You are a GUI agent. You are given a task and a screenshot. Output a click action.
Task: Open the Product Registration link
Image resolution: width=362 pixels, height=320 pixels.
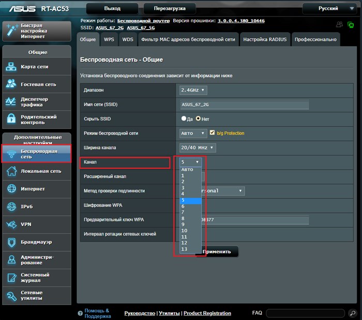coord(207,313)
